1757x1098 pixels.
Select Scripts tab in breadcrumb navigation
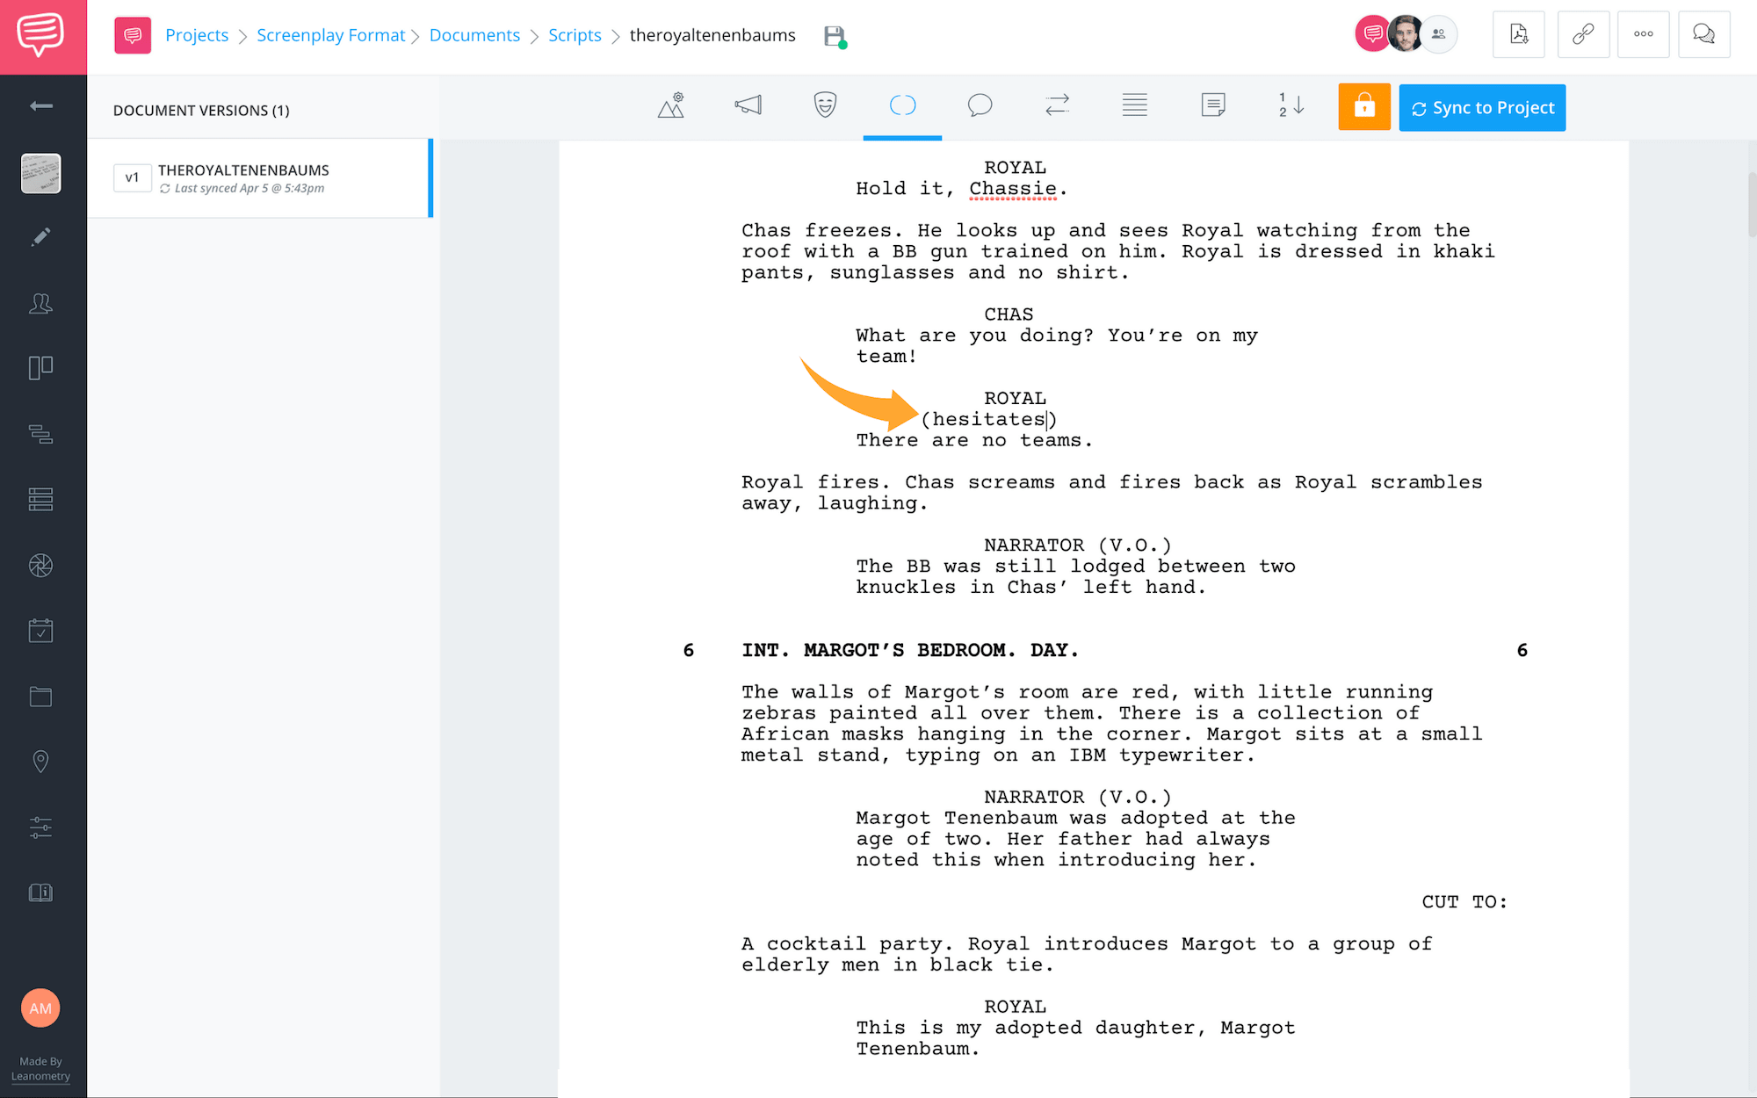tap(575, 34)
